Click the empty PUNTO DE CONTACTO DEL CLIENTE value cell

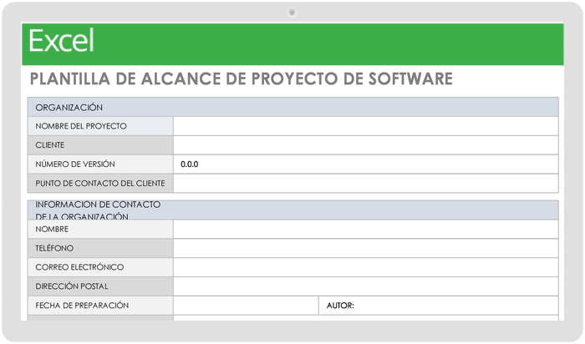365,184
